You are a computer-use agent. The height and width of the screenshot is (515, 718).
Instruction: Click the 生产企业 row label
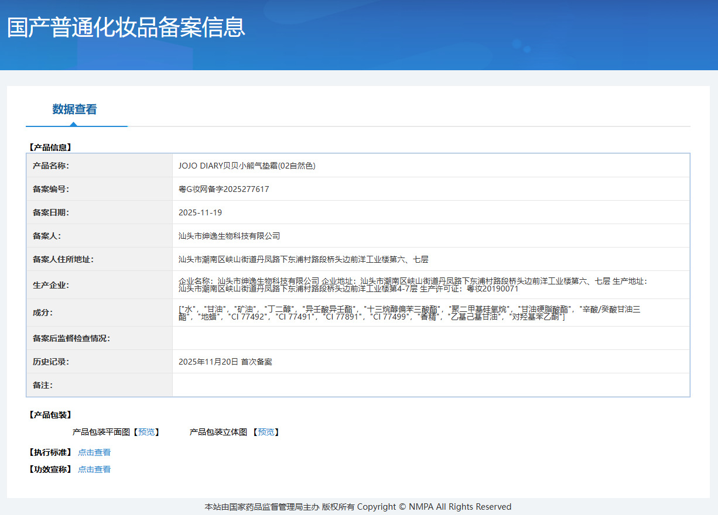click(x=51, y=285)
